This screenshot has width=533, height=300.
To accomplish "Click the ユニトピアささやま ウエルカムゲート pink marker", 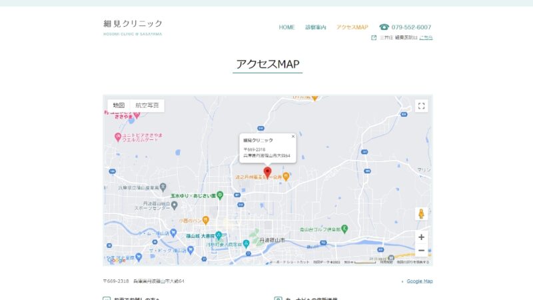I will click(x=118, y=137).
